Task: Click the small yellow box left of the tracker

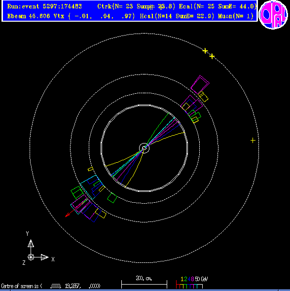Action: 90,169
